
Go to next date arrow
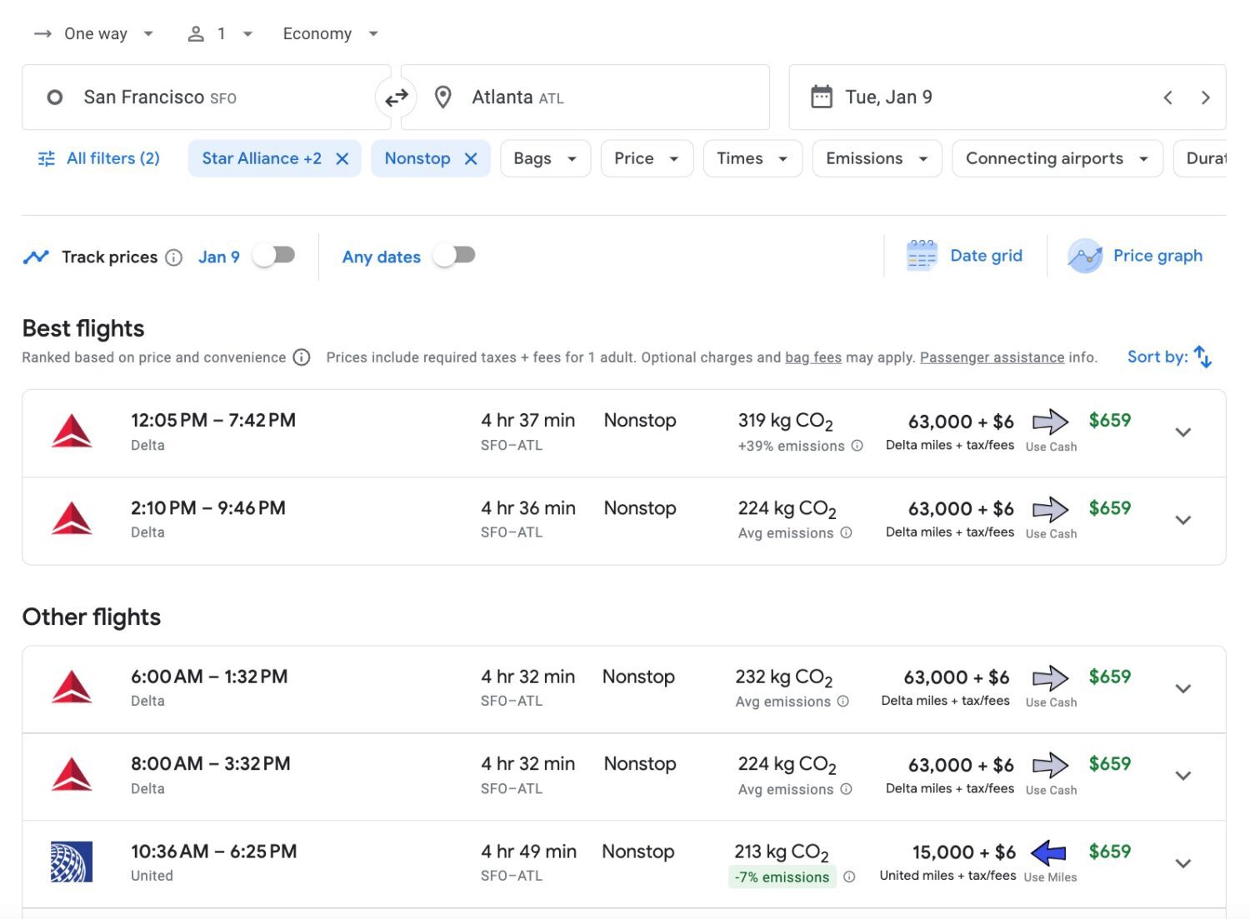1205,97
